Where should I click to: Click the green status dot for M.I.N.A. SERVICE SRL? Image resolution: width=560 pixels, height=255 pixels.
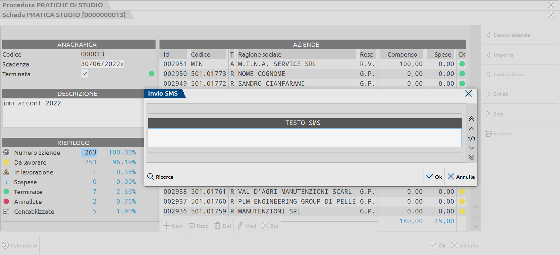pos(462,64)
